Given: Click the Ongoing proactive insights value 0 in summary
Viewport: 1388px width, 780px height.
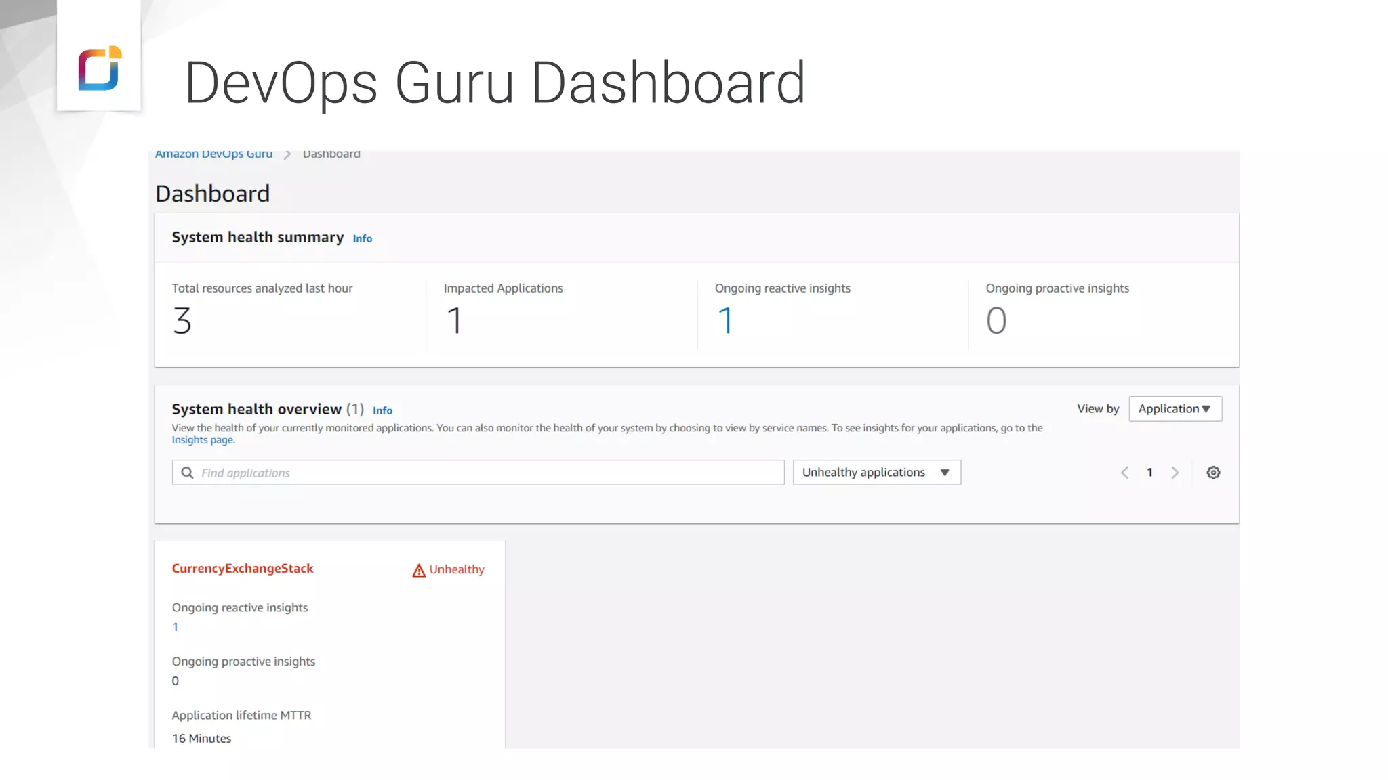Looking at the screenshot, I should (x=996, y=320).
